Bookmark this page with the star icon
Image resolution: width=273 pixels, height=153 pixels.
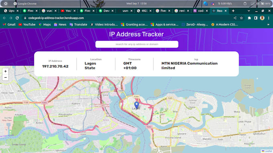(241, 18)
